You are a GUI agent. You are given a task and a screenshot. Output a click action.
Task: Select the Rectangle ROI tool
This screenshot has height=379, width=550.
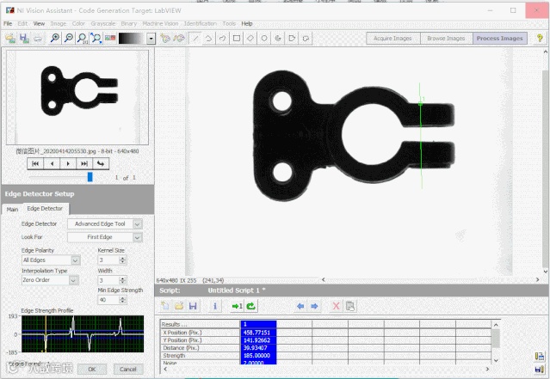[237, 38]
